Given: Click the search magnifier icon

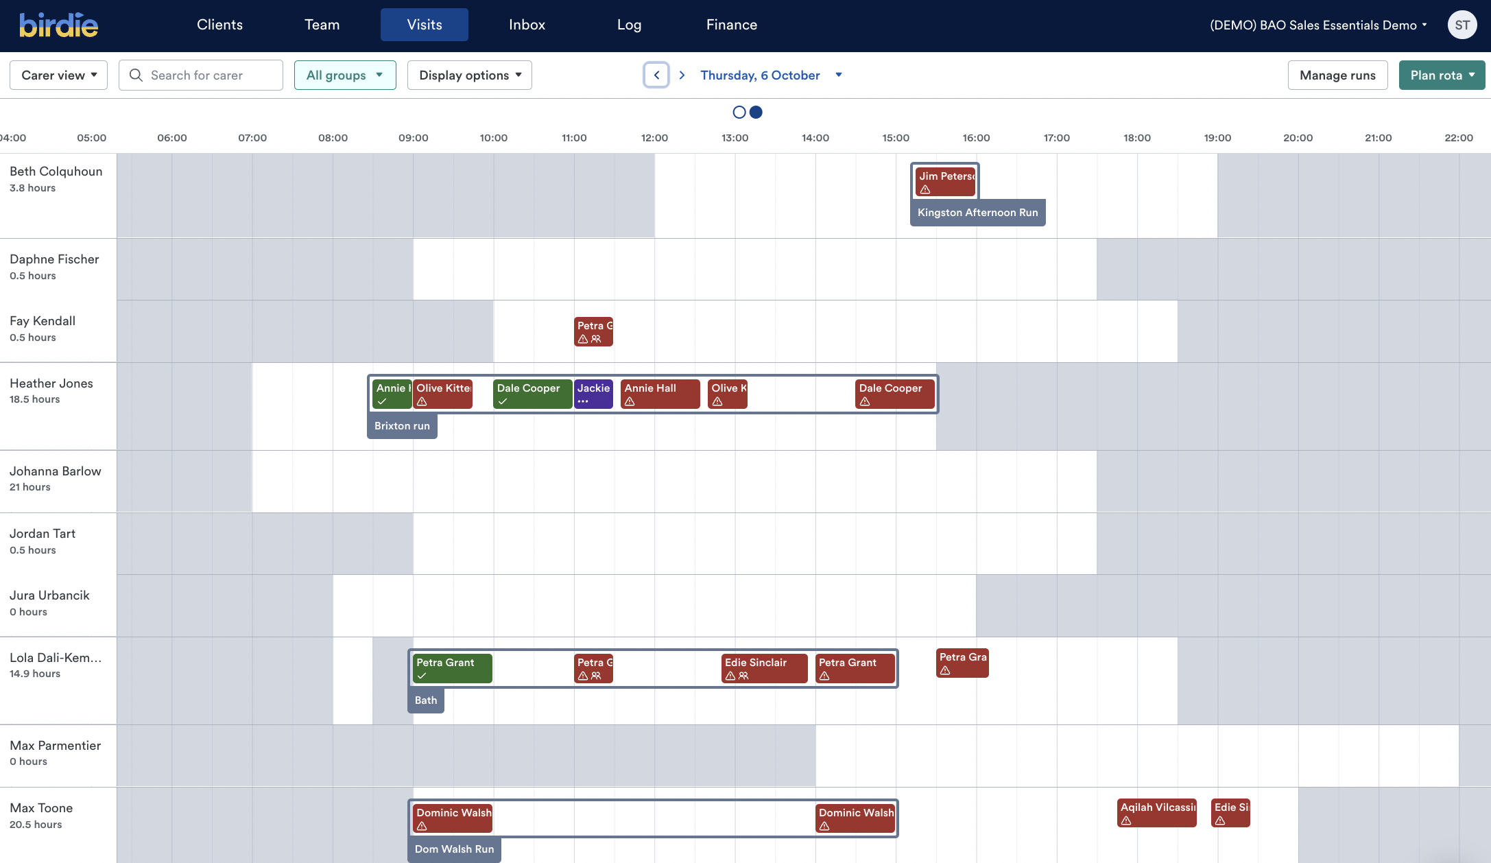Looking at the screenshot, I should click(x=136, y=75).
